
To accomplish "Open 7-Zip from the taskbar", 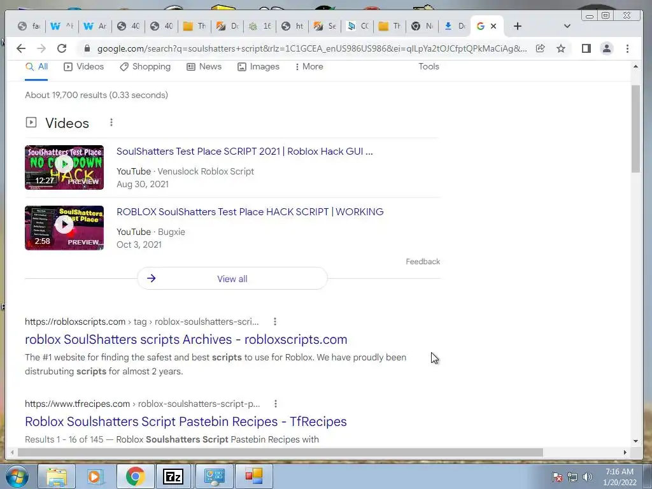I will pyautogui.click(x=173, y=476).
